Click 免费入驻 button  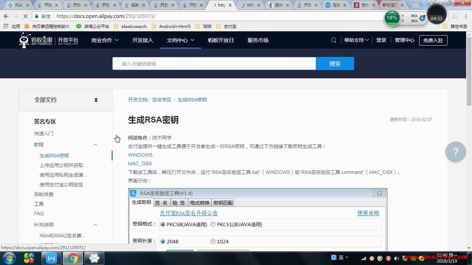pos(433,40)
